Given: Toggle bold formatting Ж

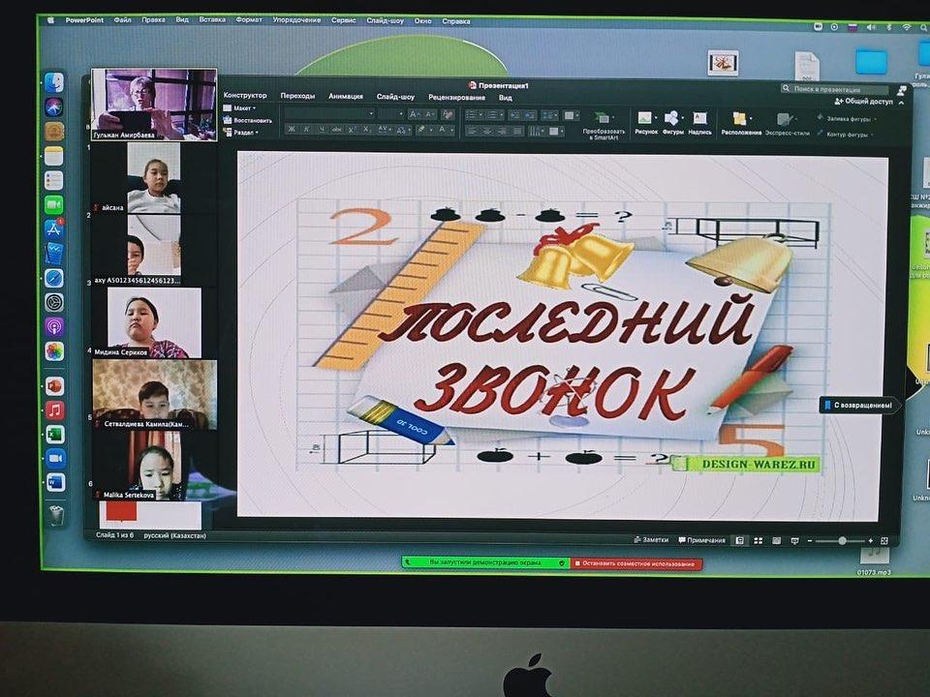Looking at the screenshot, I should click(x=292, y=129).
